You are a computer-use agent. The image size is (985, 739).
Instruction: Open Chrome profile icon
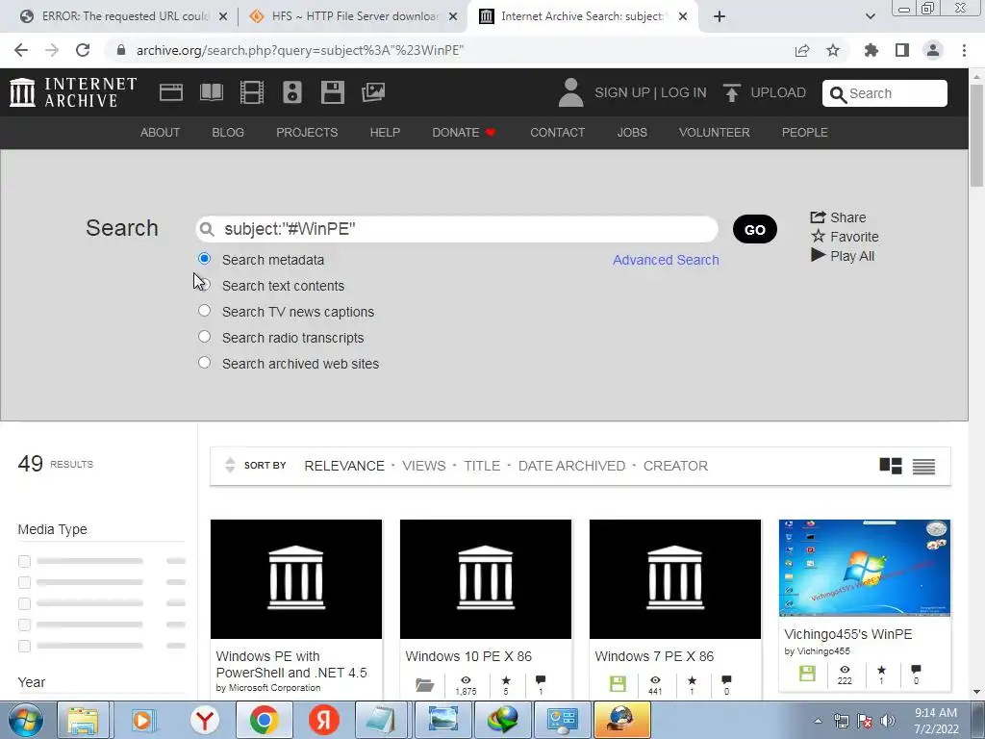[933, 50]
